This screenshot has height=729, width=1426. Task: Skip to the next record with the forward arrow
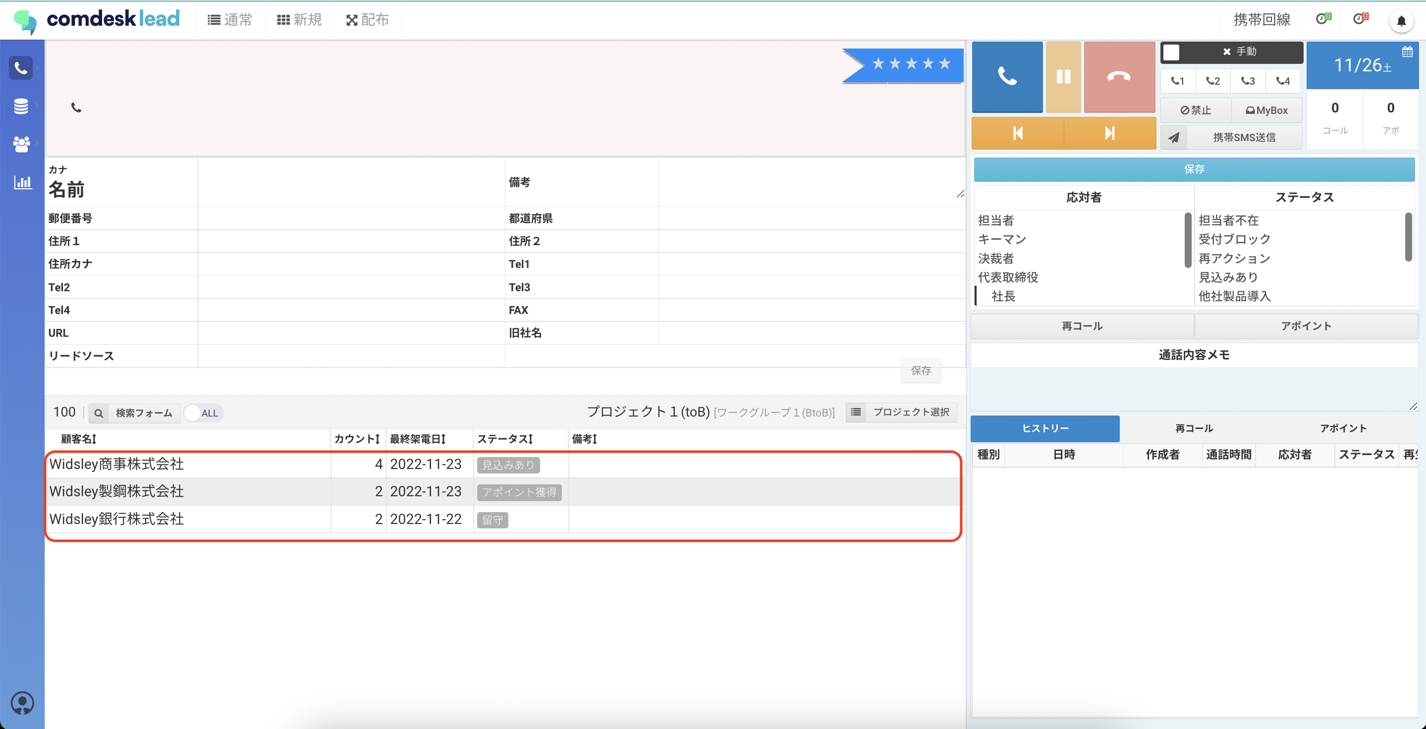coord(1109,133)
